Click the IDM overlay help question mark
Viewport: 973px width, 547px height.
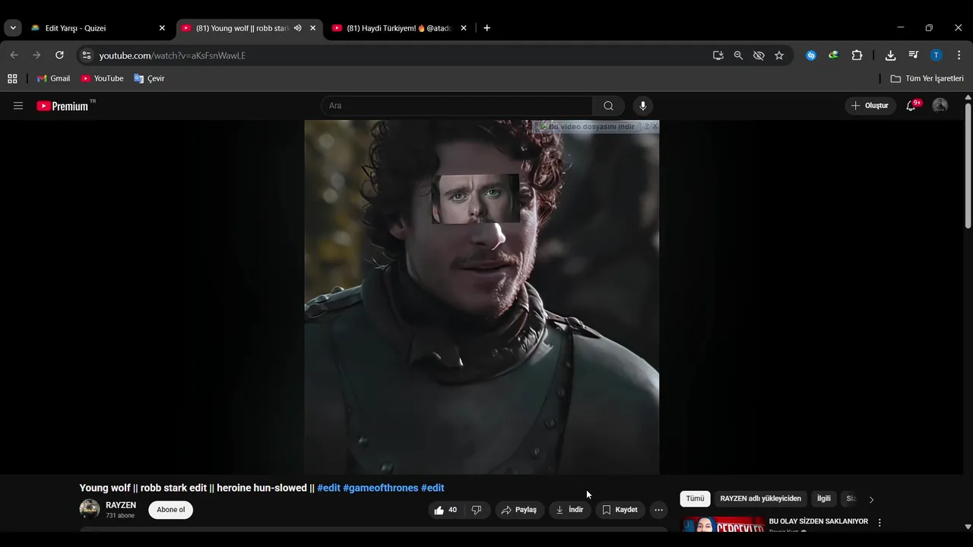pyautogui.click(x=647, y=127)
